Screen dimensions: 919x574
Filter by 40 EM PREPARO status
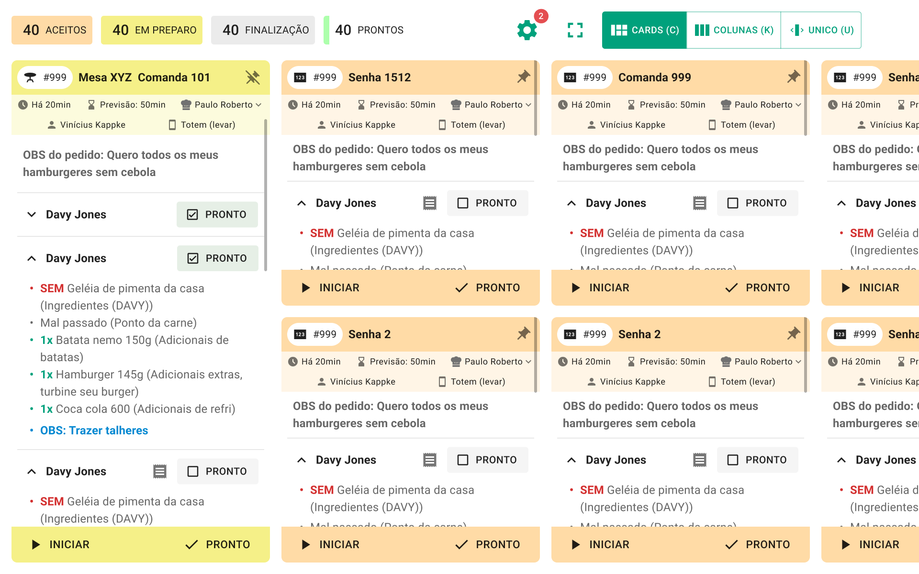pos(152,30)
